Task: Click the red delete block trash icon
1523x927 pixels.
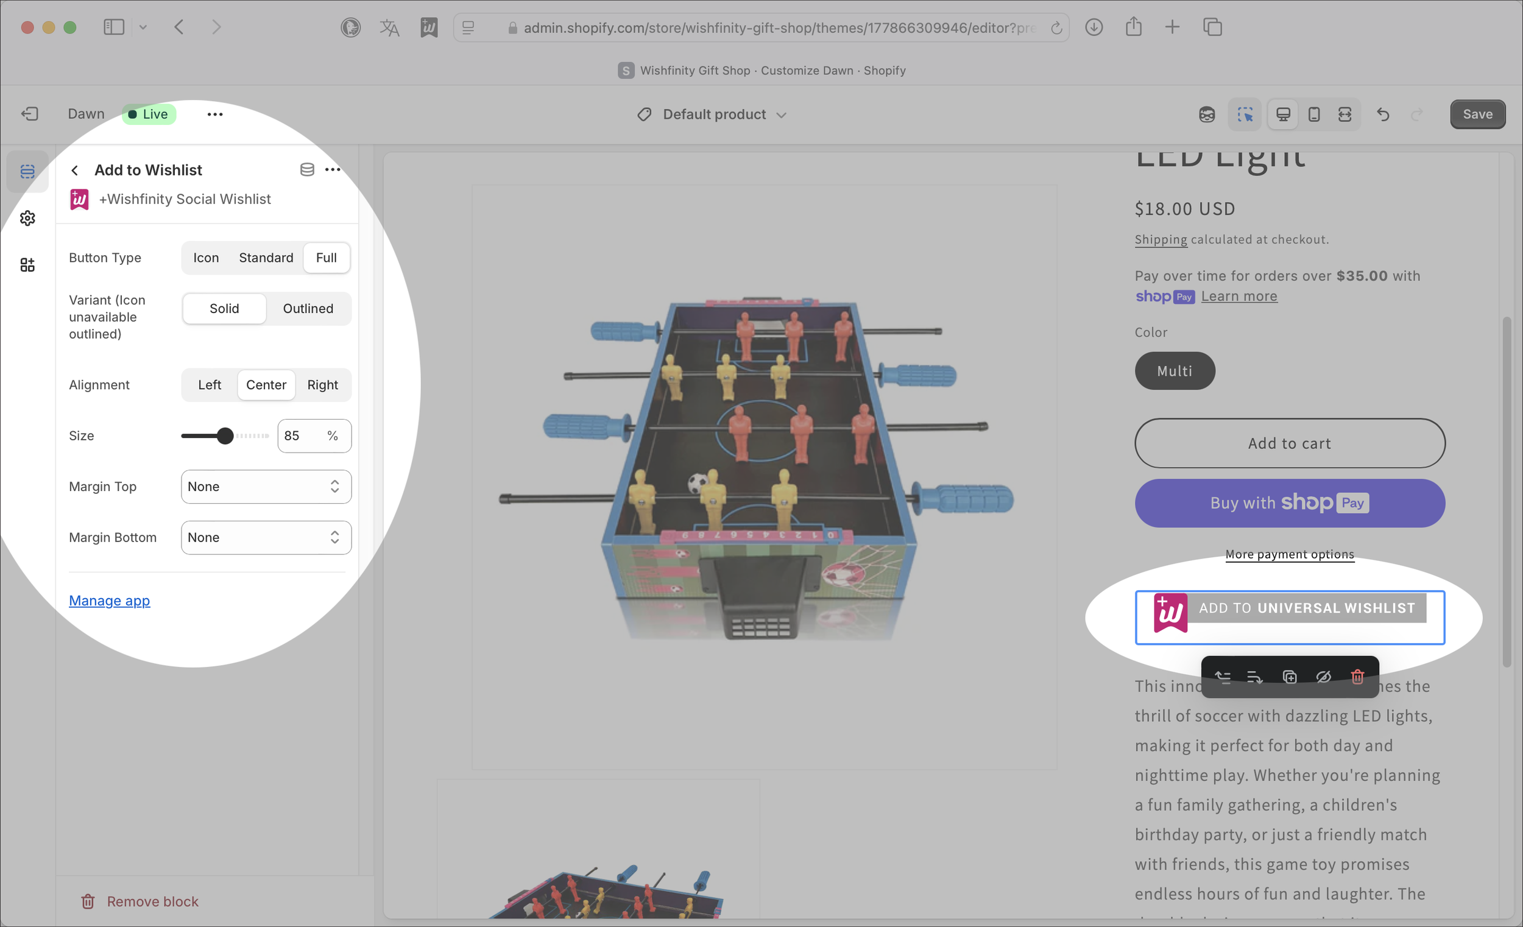Action: click(x=1357, y=677)
